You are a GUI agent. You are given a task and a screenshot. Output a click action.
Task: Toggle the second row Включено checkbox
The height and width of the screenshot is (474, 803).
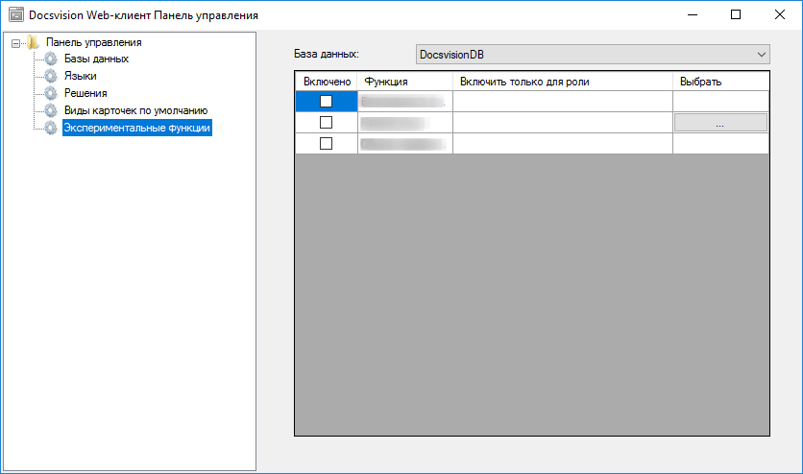click(x=326, y=122)
